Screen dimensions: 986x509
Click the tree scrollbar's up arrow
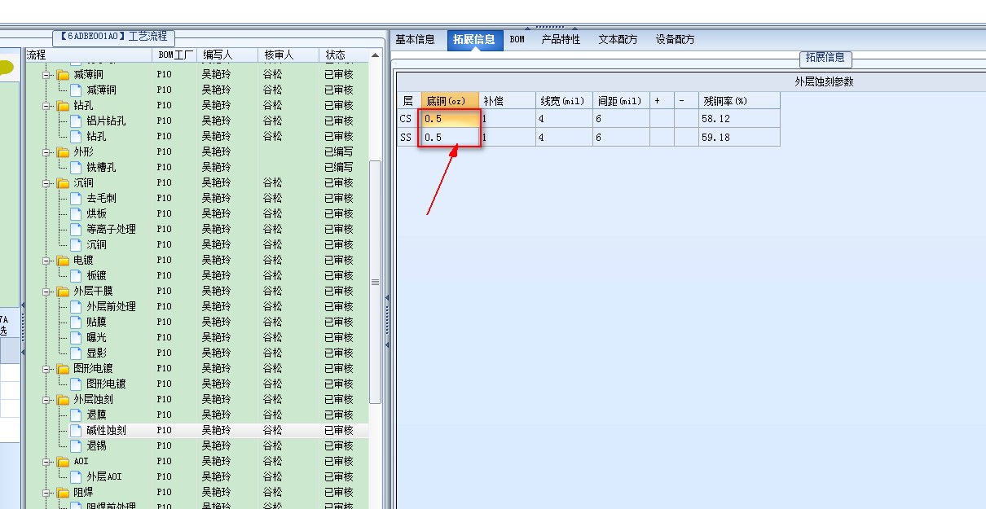tap(376, 55)
